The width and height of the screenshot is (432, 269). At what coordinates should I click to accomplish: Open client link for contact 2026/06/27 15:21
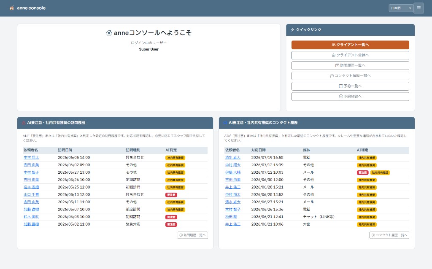233,202
